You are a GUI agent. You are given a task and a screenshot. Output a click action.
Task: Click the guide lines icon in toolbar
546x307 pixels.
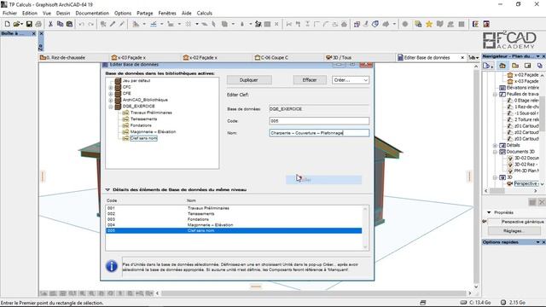154,24
